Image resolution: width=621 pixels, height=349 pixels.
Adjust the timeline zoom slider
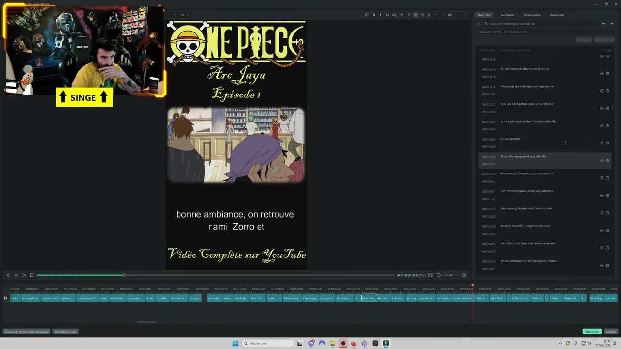point(451,275)
